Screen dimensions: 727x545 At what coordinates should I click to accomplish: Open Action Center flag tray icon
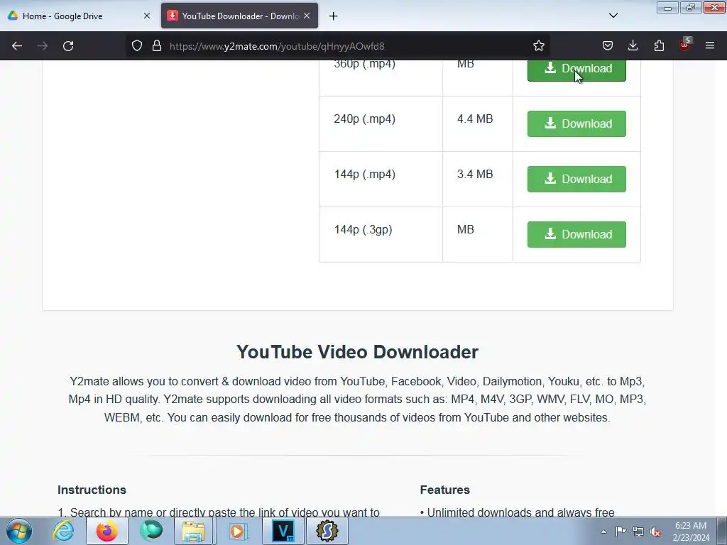[x=621, y=532]
